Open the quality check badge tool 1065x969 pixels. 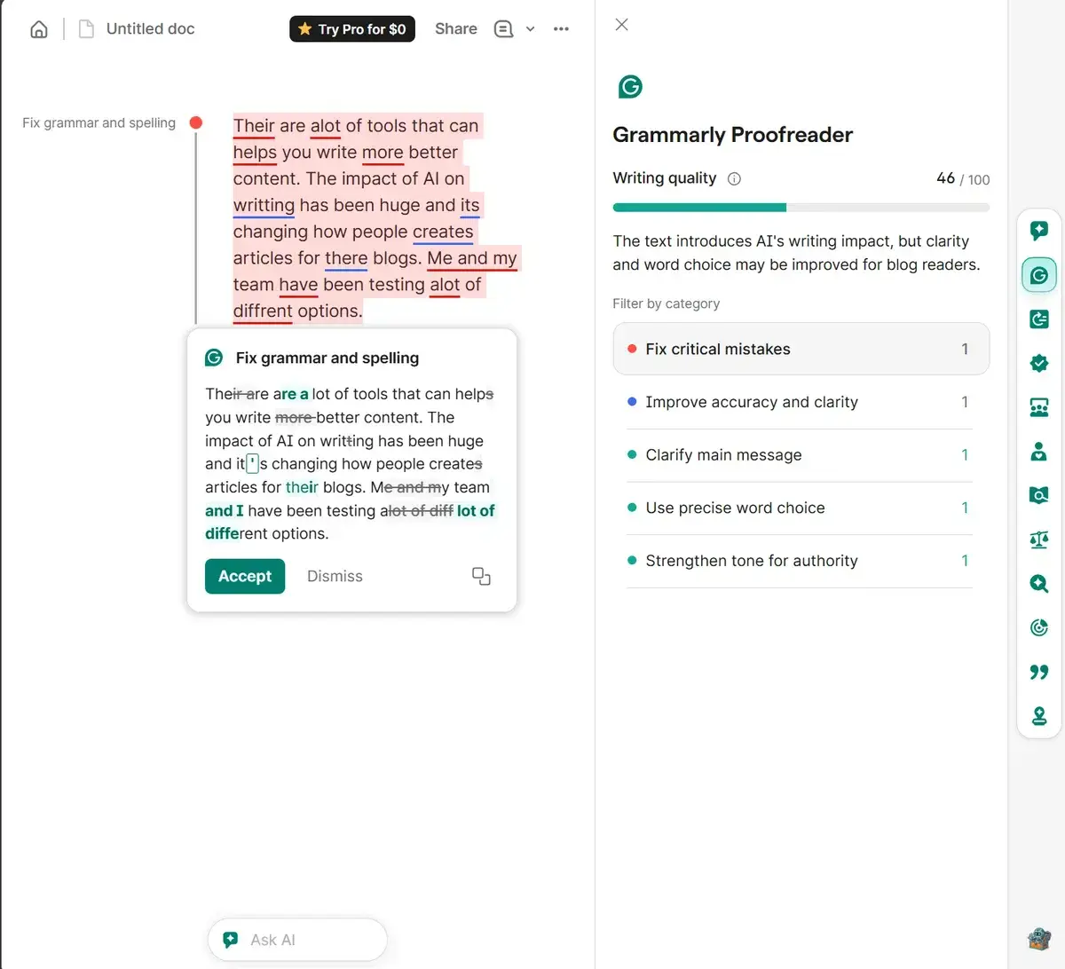pos(1038,363)
